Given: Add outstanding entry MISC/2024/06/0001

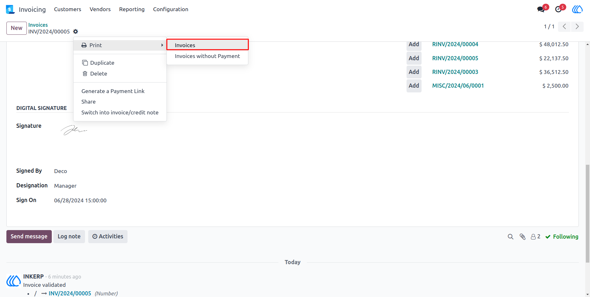Looking at the screenshot, I should [x=414, y=85].
